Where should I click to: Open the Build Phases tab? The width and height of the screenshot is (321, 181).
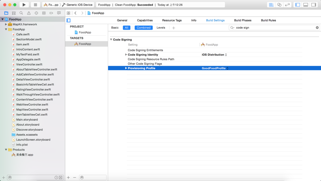[243, 20]
